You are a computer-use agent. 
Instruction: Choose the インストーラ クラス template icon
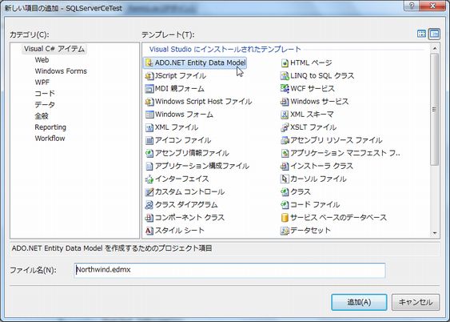point(285,166)
